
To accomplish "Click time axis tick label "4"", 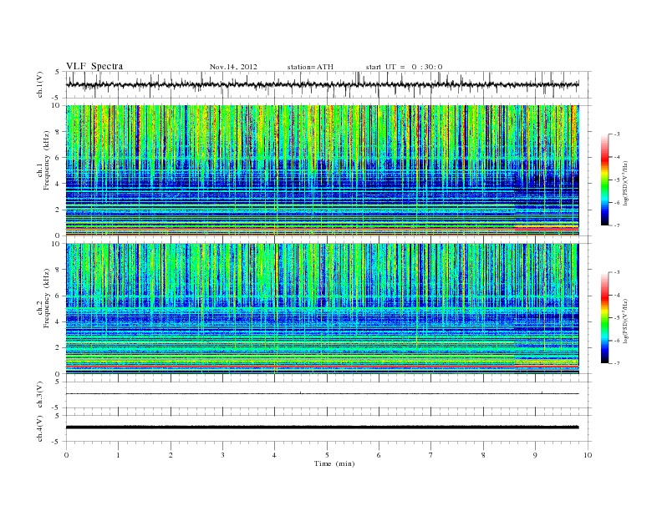I will tap(275, 455).
